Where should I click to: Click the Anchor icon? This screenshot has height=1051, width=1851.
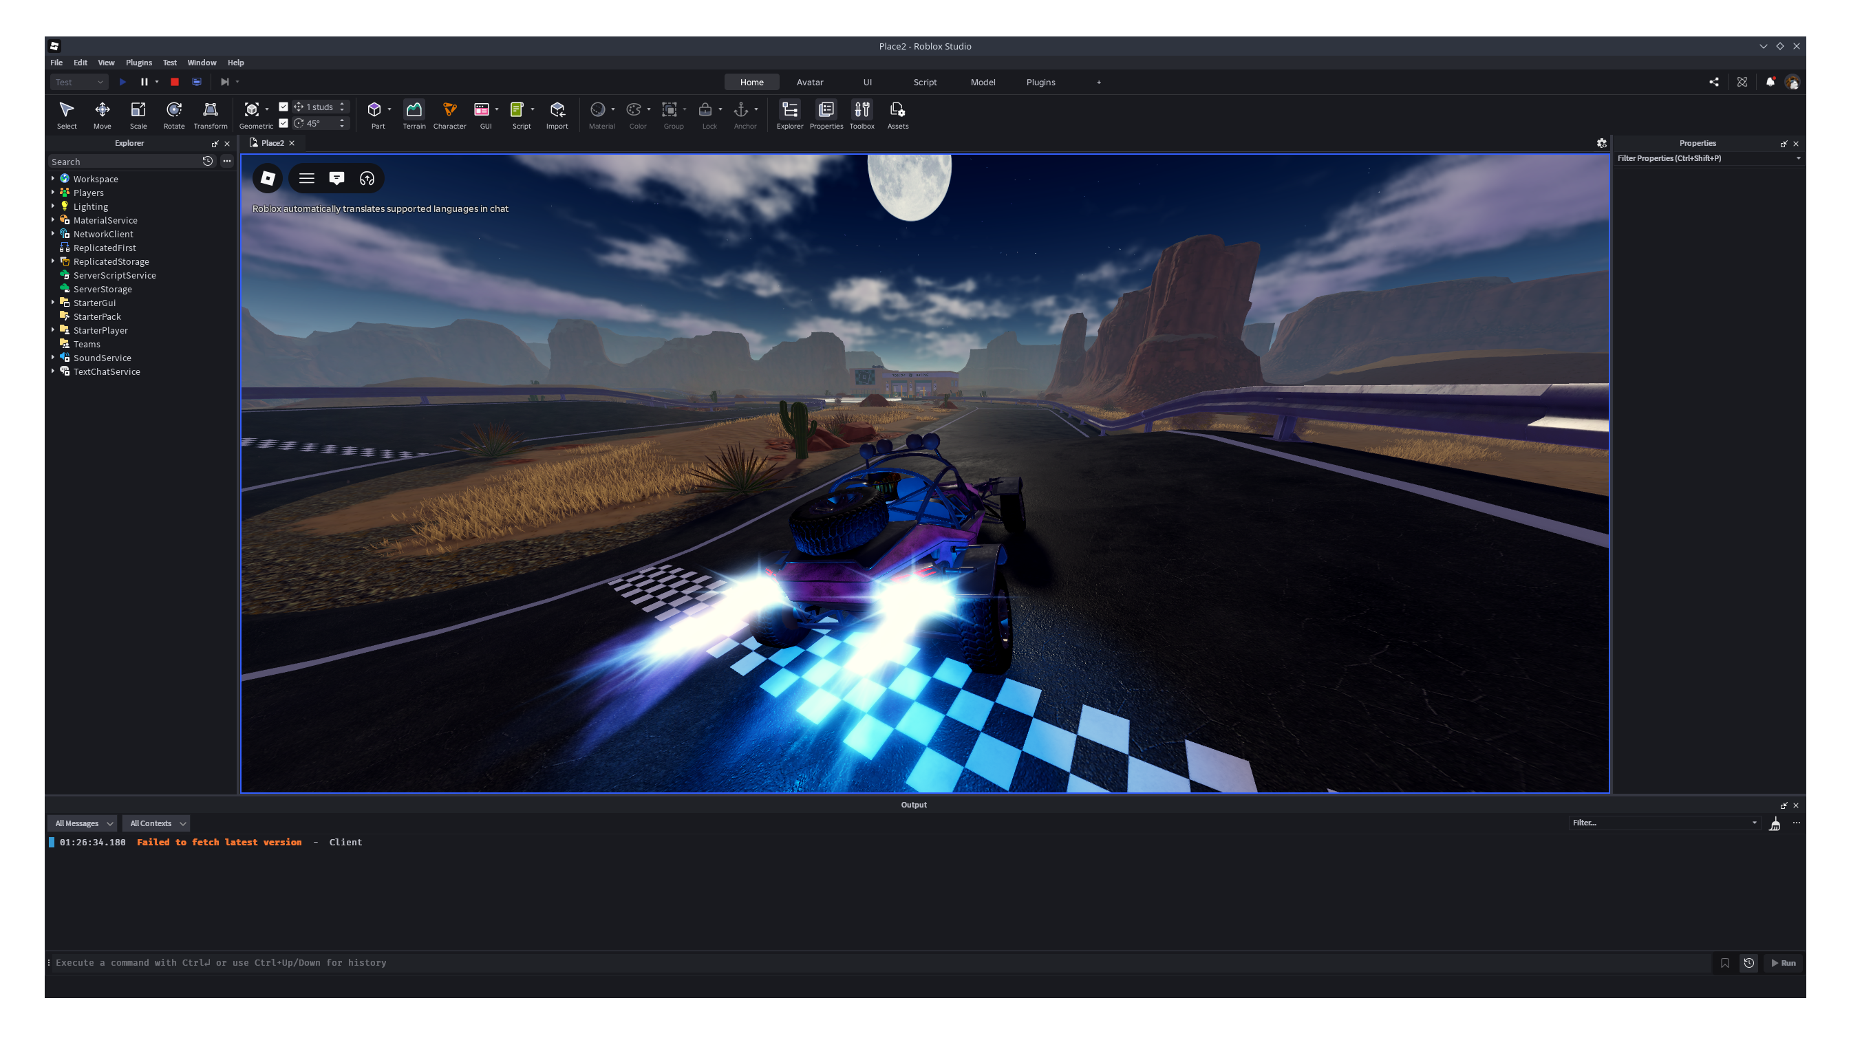pos(740,110)
